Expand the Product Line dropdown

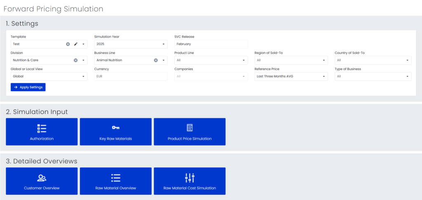pos(211,60)
